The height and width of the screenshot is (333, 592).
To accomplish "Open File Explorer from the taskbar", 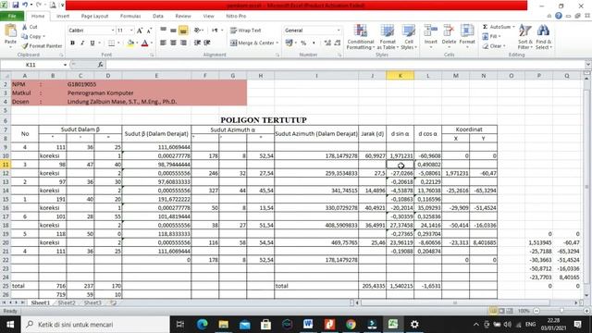I will point(224,325).
